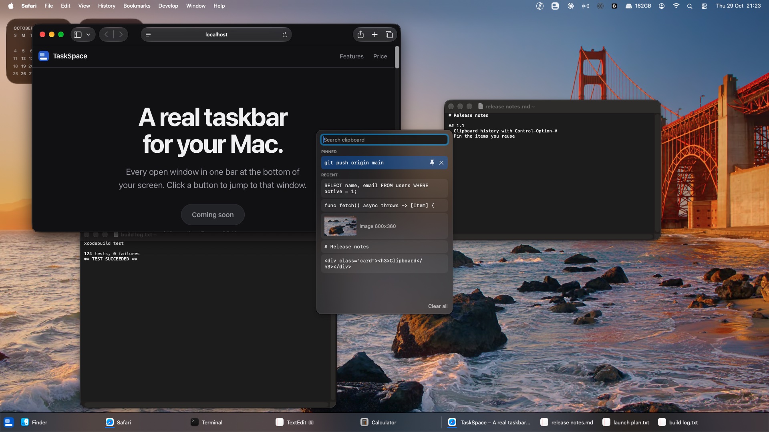This screenshot has width=769, height=432.
Task: Open Control Center in menu bar
Action: (704, 6)
